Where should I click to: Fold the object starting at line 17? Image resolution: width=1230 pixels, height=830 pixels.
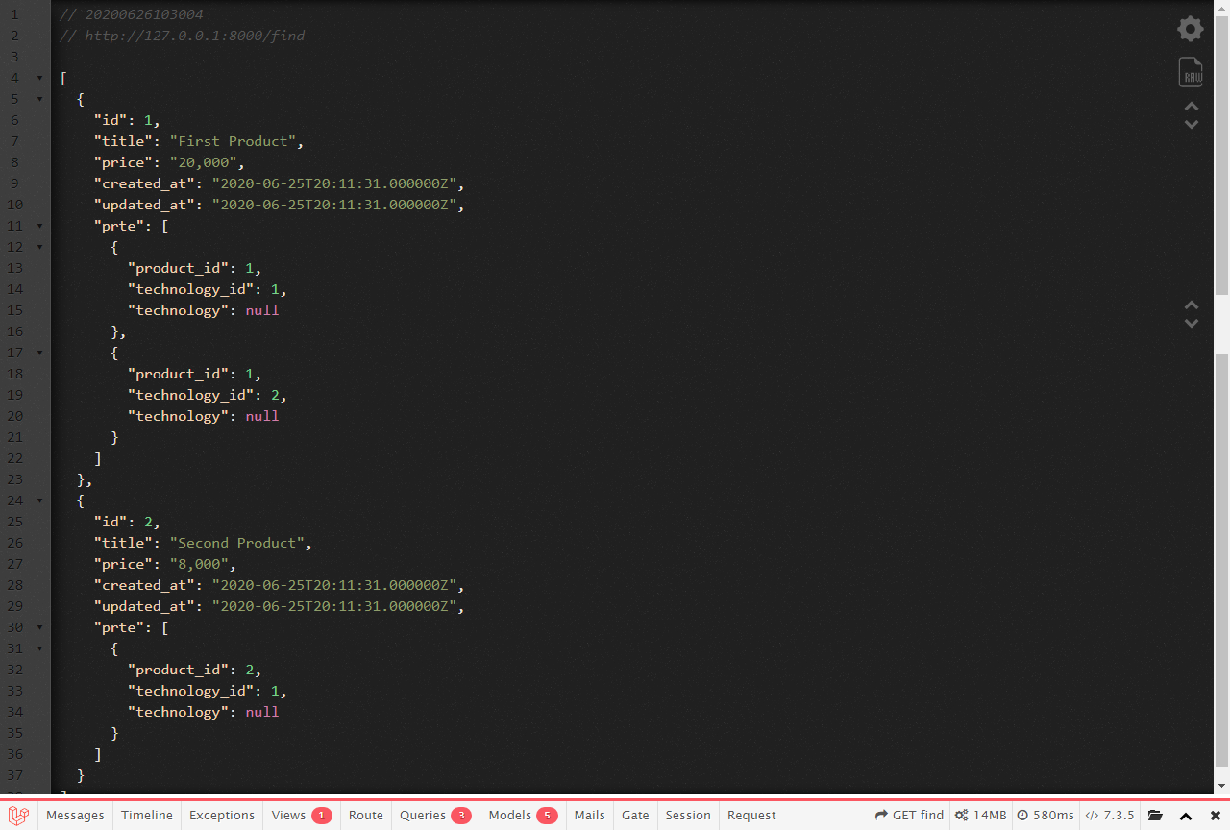39,353
